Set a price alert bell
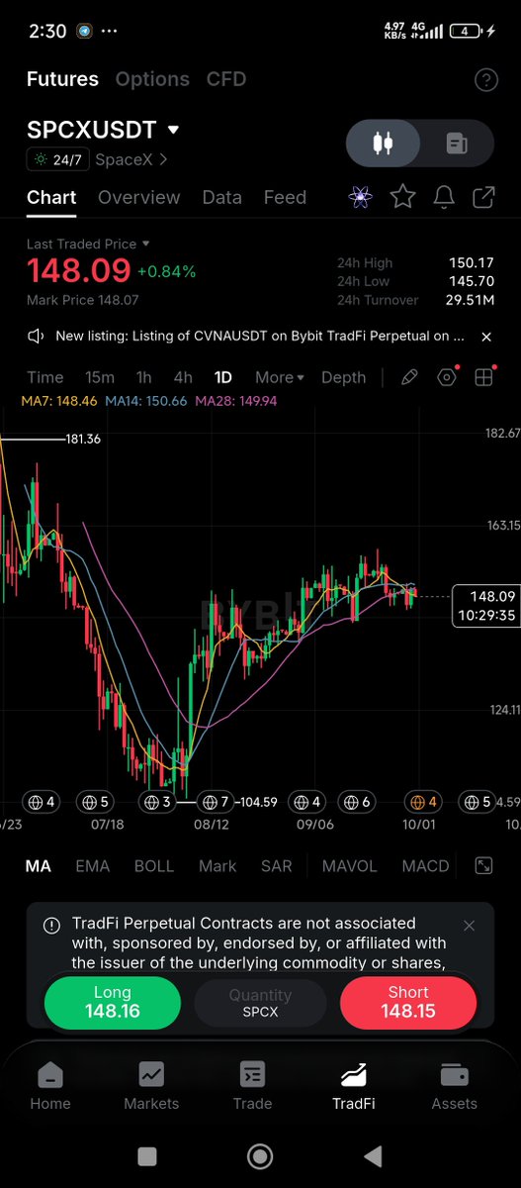Viewport: 521px width, 1188px height. coord(444,197)
